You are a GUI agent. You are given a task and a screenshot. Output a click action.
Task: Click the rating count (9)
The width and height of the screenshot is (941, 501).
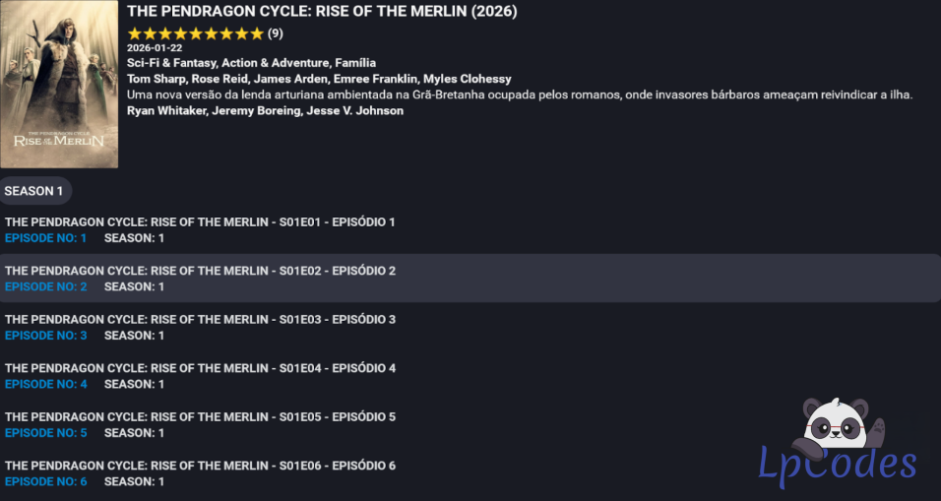(x=276, y=33)
